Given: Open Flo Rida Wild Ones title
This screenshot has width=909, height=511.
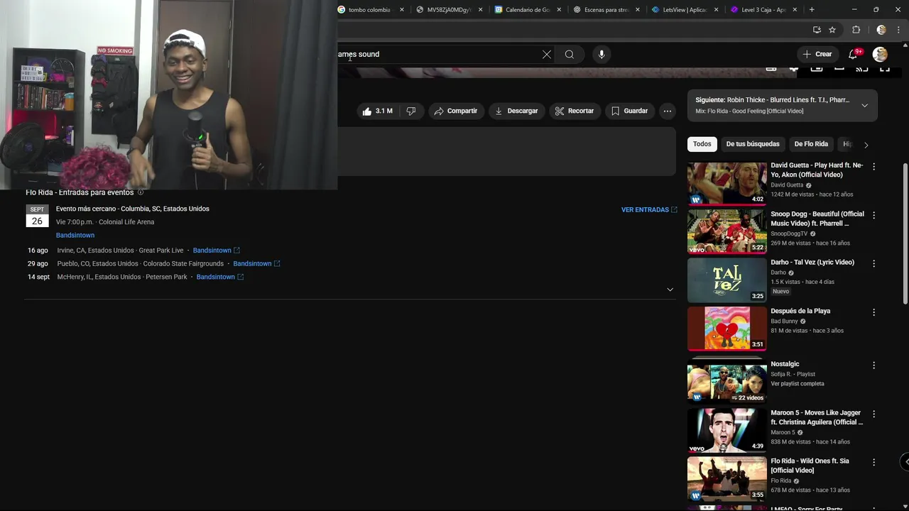Looking at the screenshot, I should tap(810, 466).
